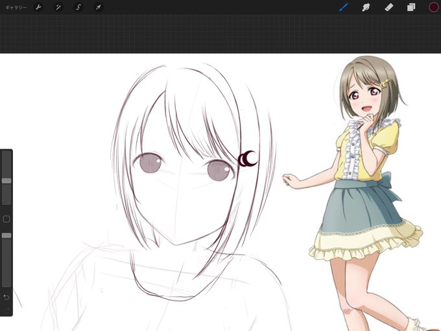Open the ギャラリー gallery view
The width and height of the screenshot is (441, 331).
tap(16, 8)
